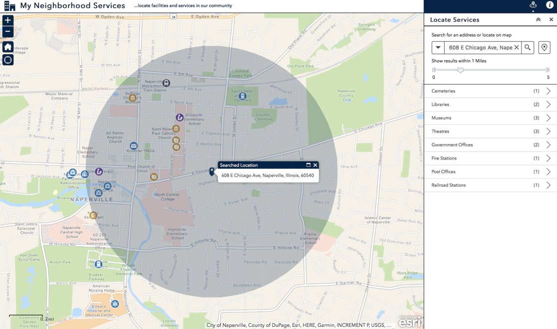Viewport: 557px width, 329px height.
Task: Expand the Museums results row
Action: point(490,118)
